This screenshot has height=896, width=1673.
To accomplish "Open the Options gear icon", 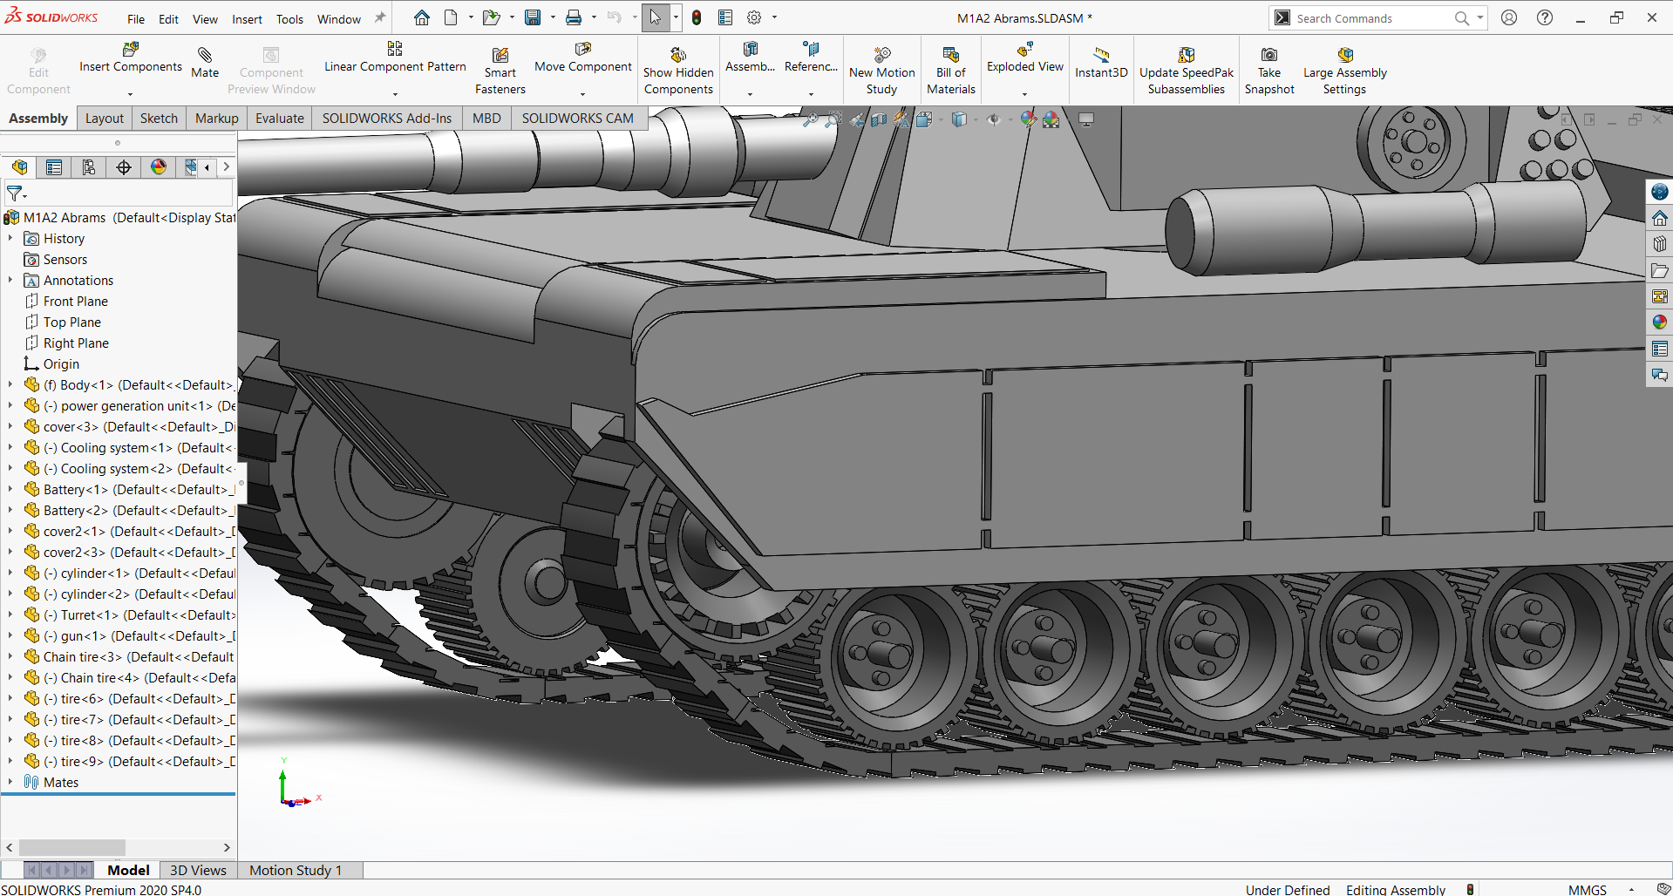I will (x=754, y=17).
